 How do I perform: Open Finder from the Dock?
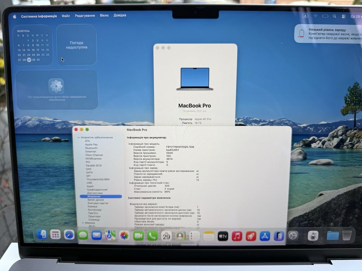(42, 235)
